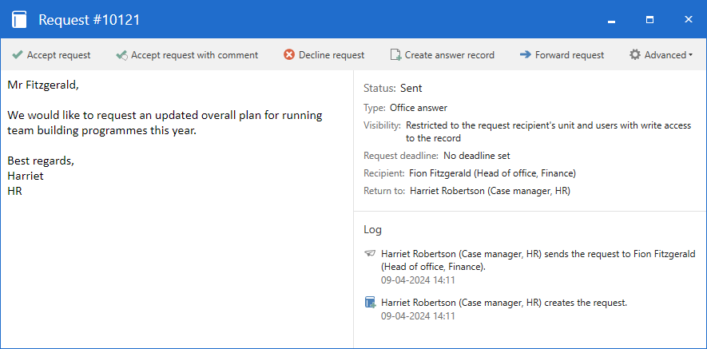Expand the Advanced dropdown arrow
Image resolution: width=707 pixels, height=349 pixels.
pos(690,55)
